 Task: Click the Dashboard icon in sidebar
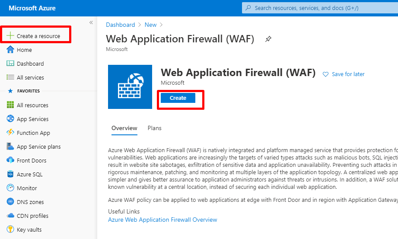pyautogui.click(x=10, y=63)
